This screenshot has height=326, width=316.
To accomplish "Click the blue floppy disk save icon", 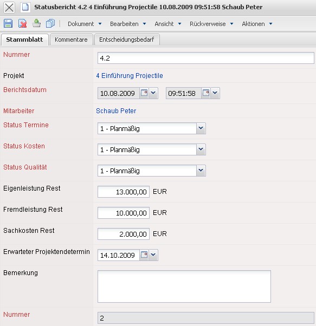I will click(8, 23).
